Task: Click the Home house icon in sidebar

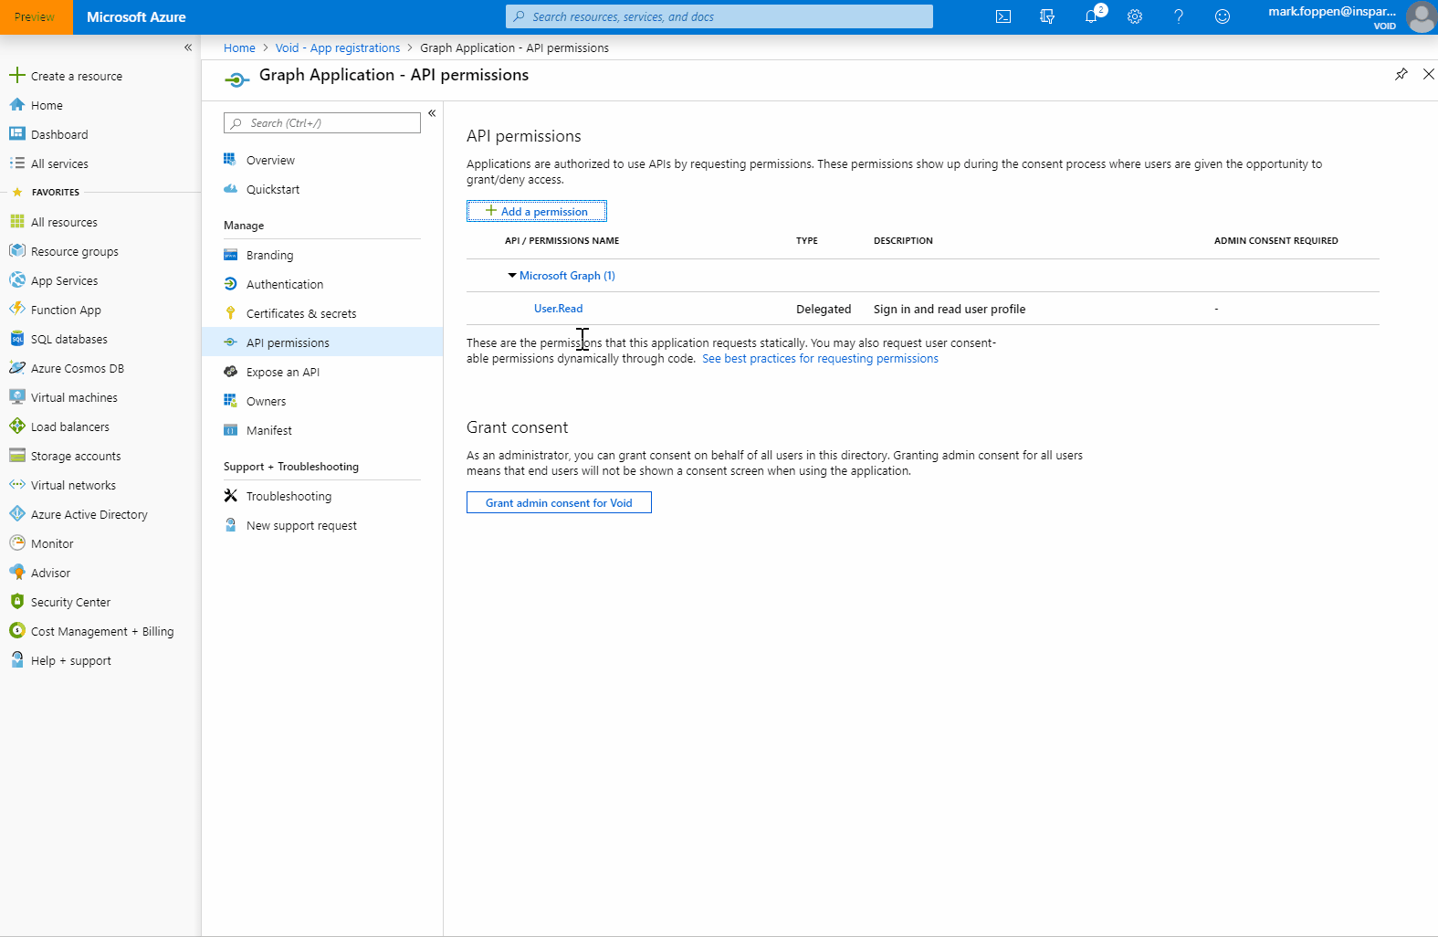Action: point(16,105)
